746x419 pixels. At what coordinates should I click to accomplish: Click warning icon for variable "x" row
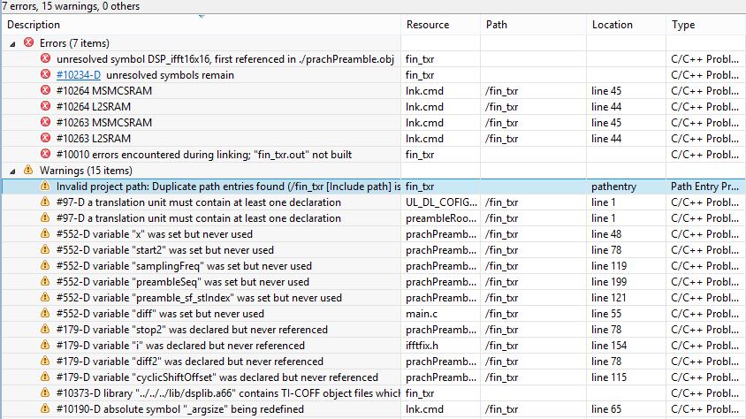pyautogui.click(x=45, y=234)
